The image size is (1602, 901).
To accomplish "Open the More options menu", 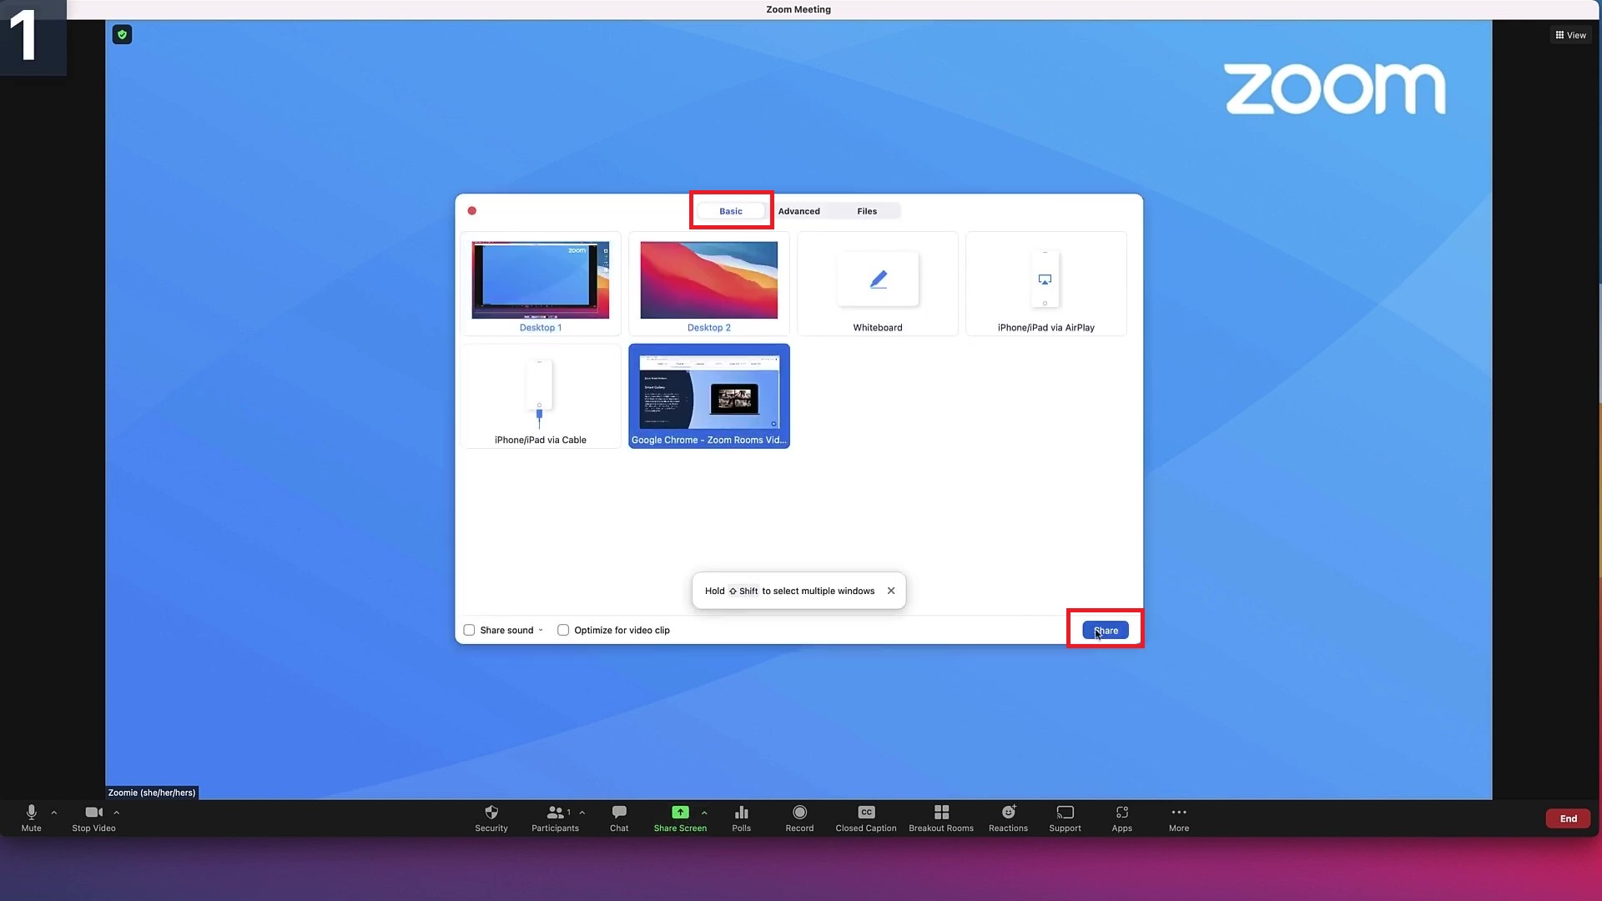I will pyautogui.click(x=1179, y=818).
